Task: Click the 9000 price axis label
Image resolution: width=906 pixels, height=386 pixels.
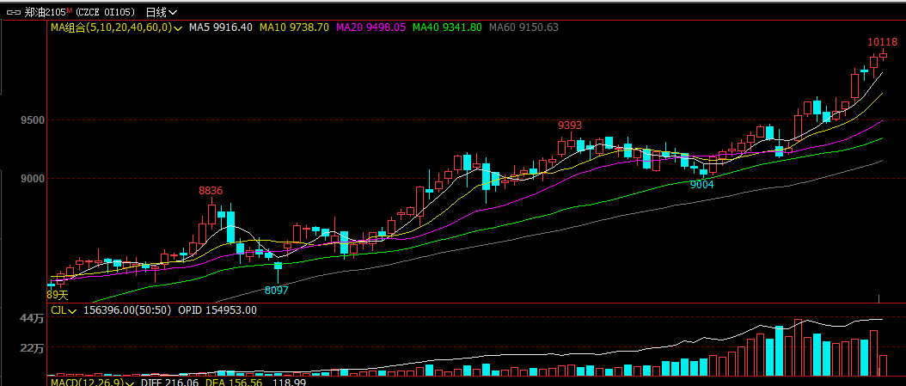Action: pyautogui.click(x=33, y=179)
